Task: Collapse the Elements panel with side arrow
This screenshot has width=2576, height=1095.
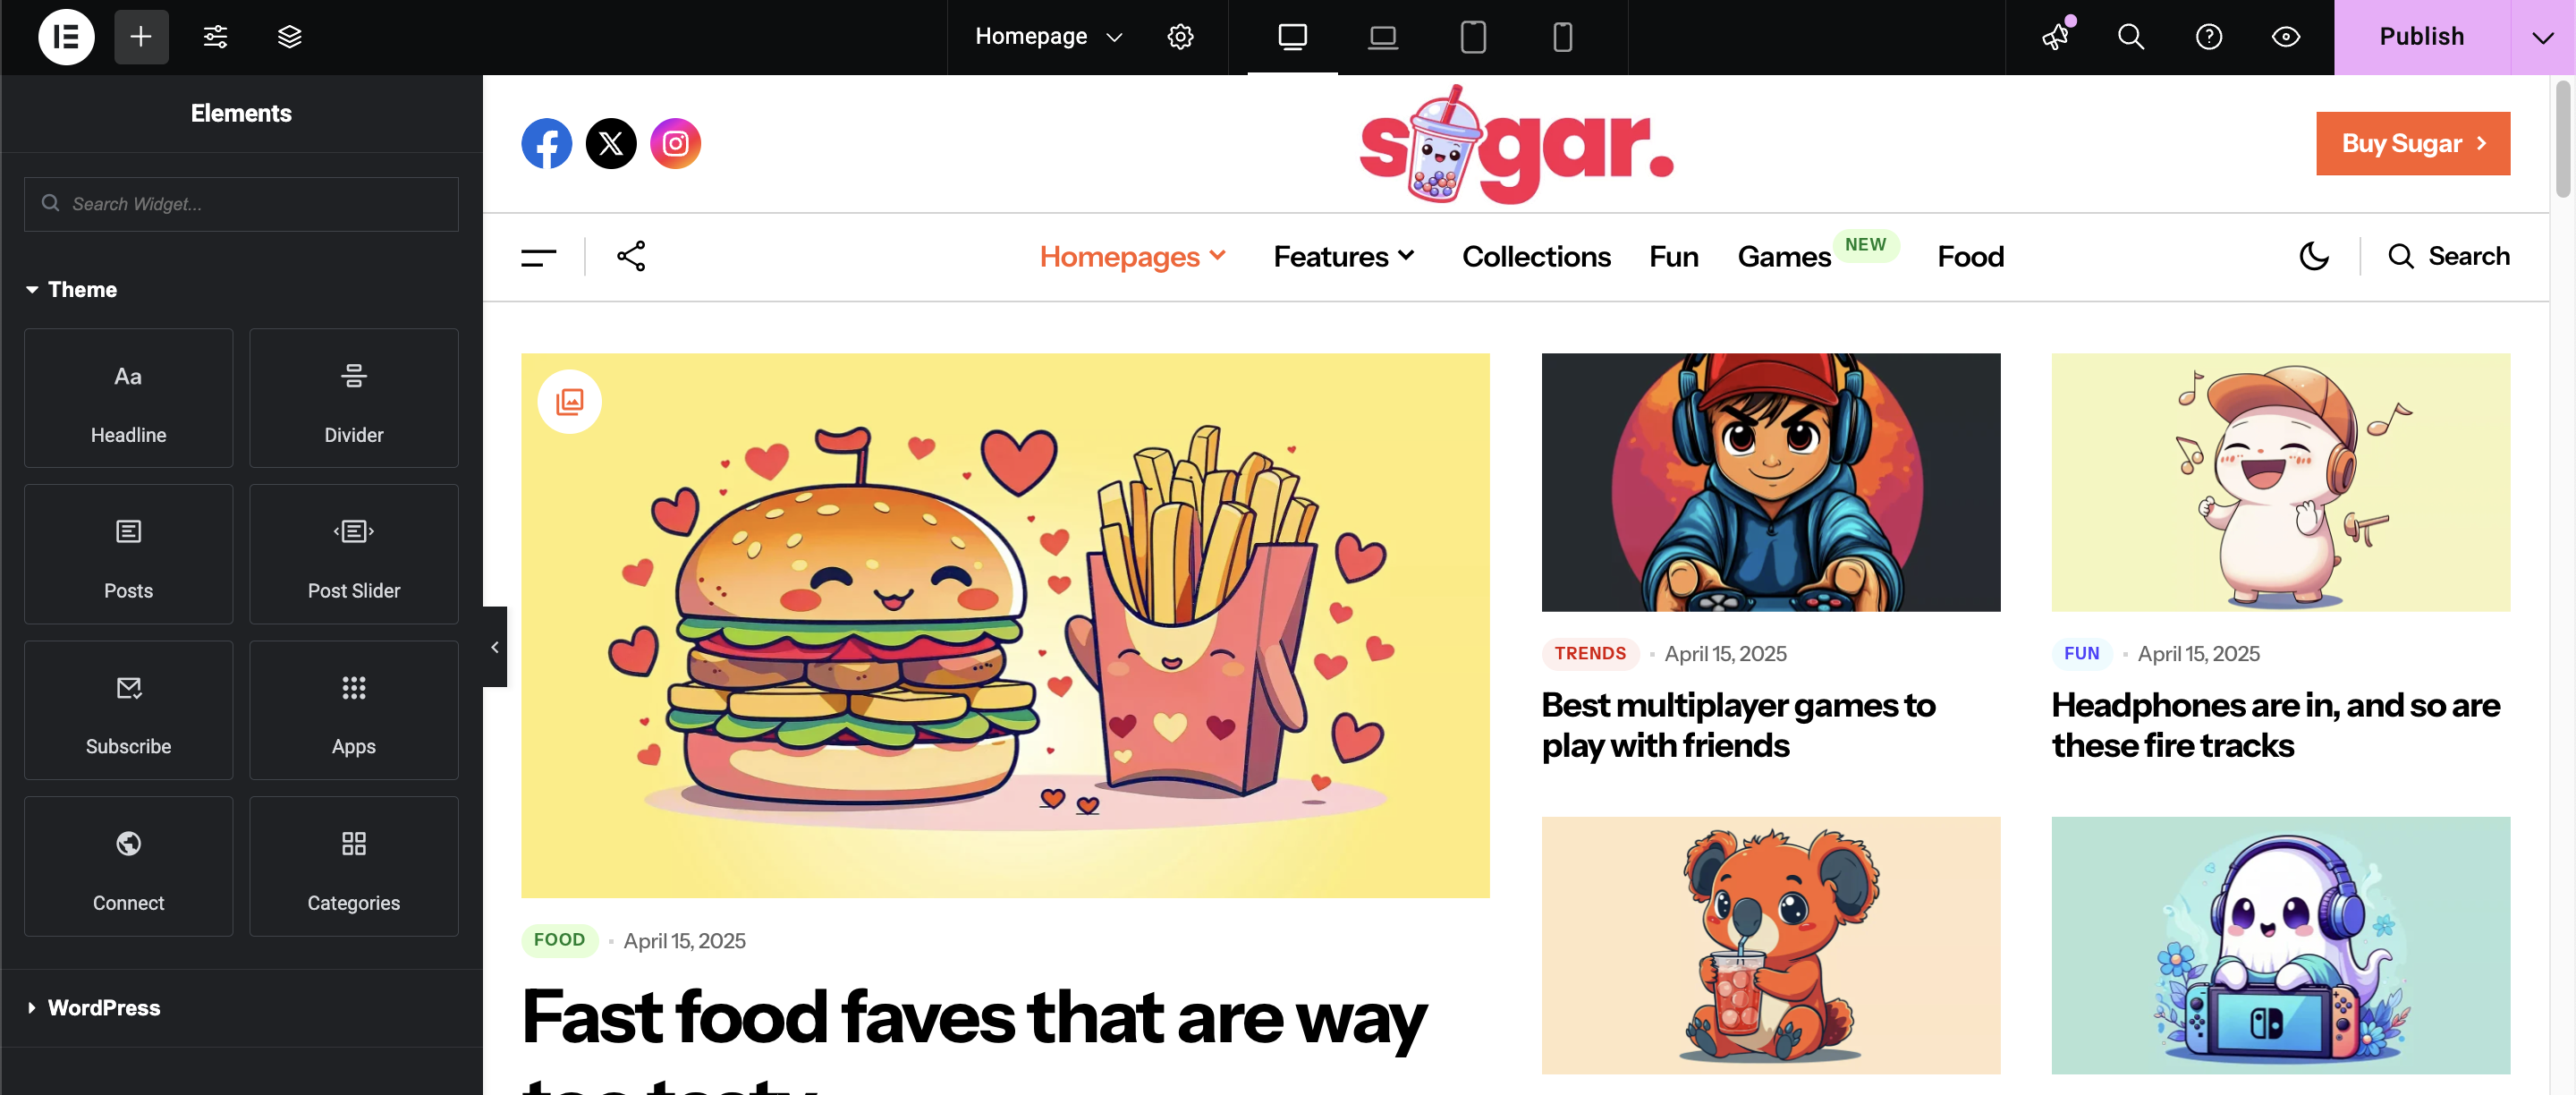Action: [494, 647]
